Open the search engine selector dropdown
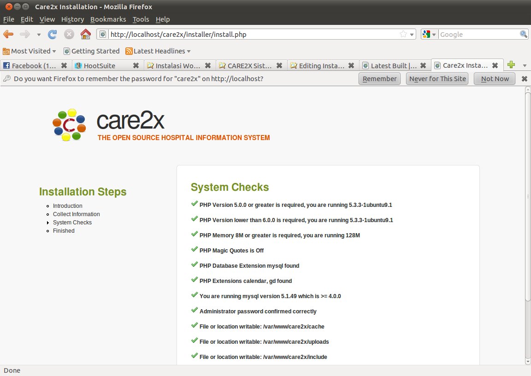 pos(429,34)
